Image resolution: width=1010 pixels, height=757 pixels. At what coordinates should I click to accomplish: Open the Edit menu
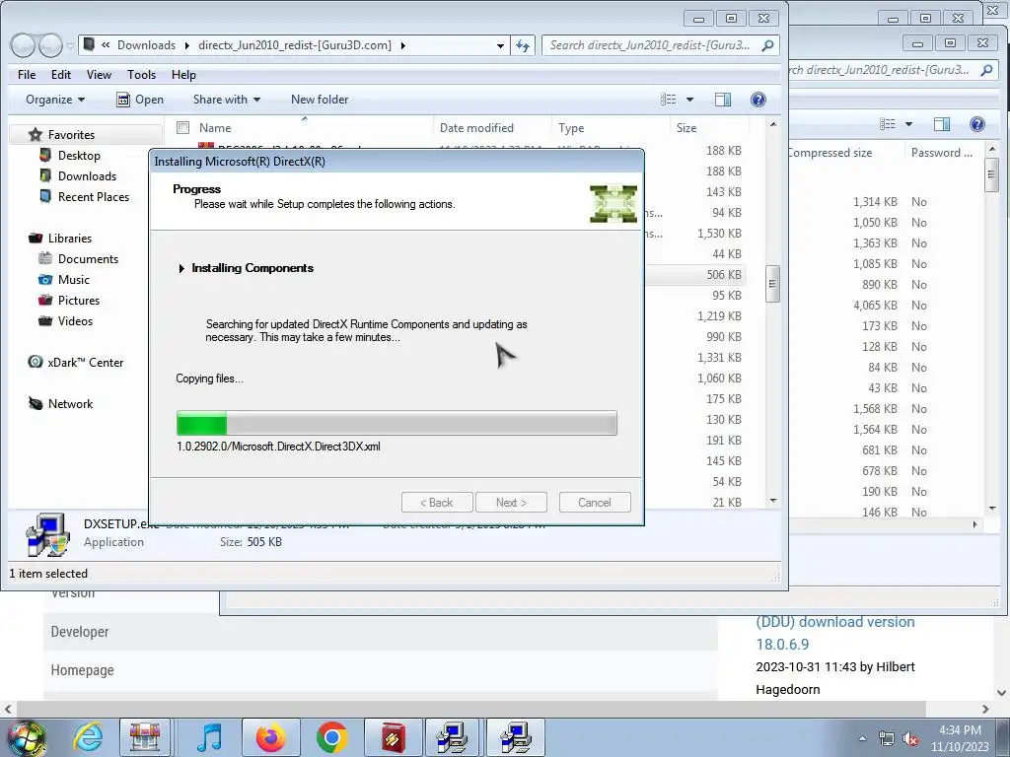click(60, 75)
